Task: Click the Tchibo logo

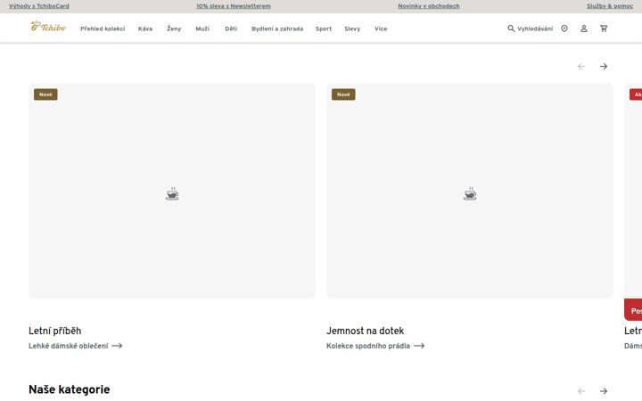Action: tap(48, 27)
